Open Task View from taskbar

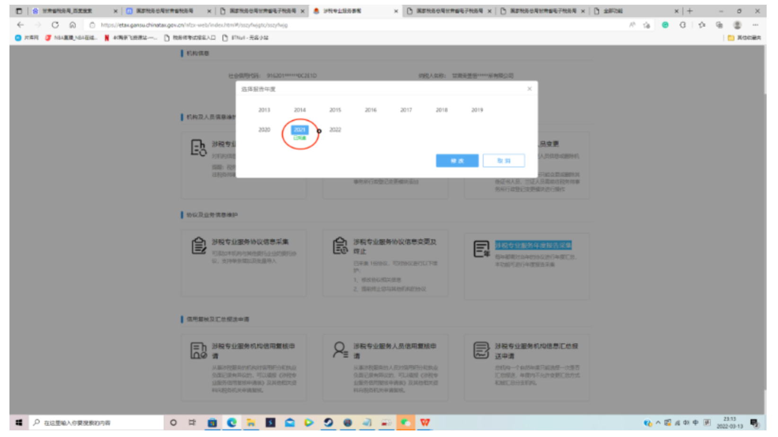coord(192,423)
